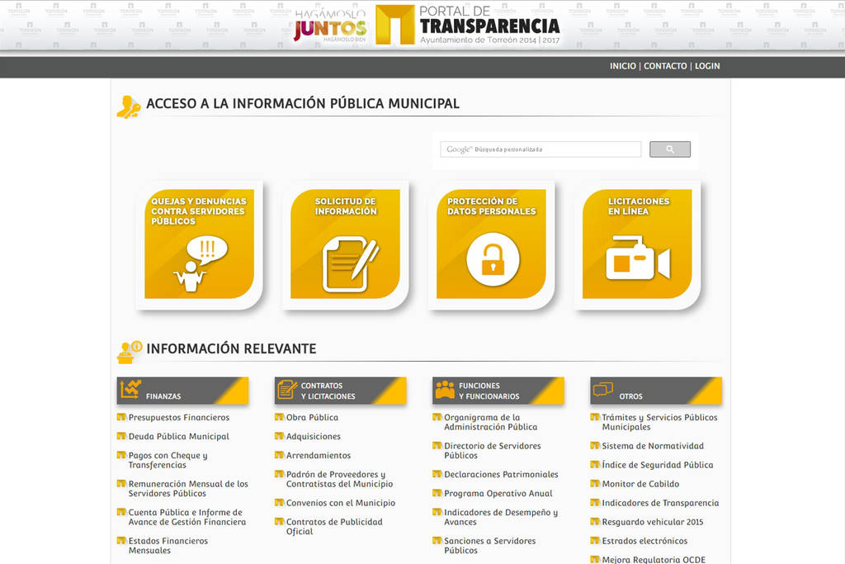Open Monitor de Cabildo link
The image size is (845, 564).
click(640, 484)
